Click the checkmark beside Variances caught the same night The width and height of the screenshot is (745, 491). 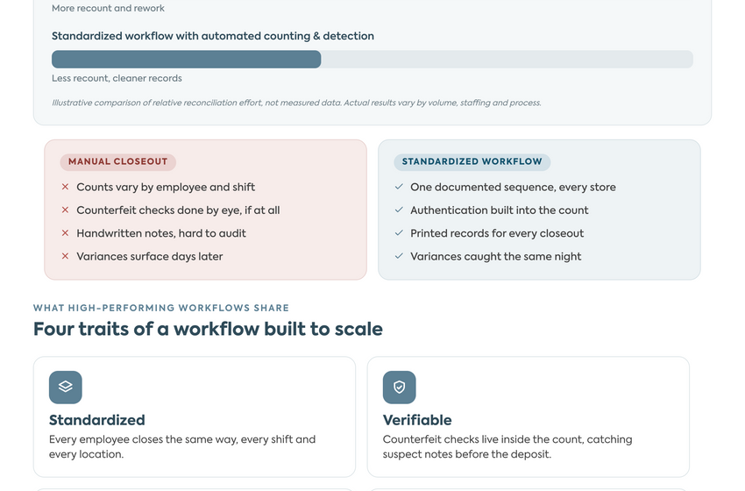pos(399,256)
